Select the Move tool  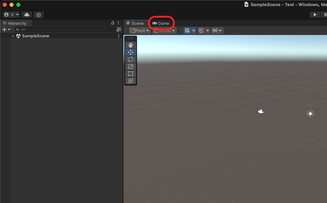click(131, 52)
